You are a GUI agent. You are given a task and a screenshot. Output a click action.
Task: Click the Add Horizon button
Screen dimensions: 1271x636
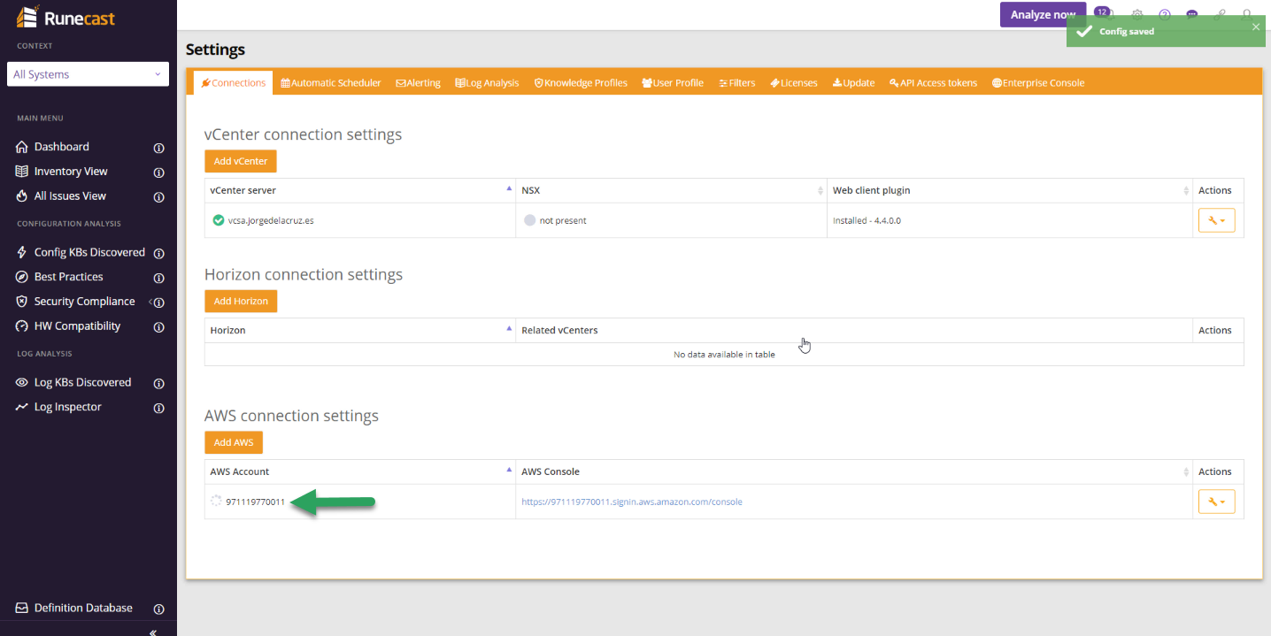(241, 301)
